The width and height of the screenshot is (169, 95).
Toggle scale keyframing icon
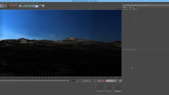pyautogui.click(x=109, y=81)
